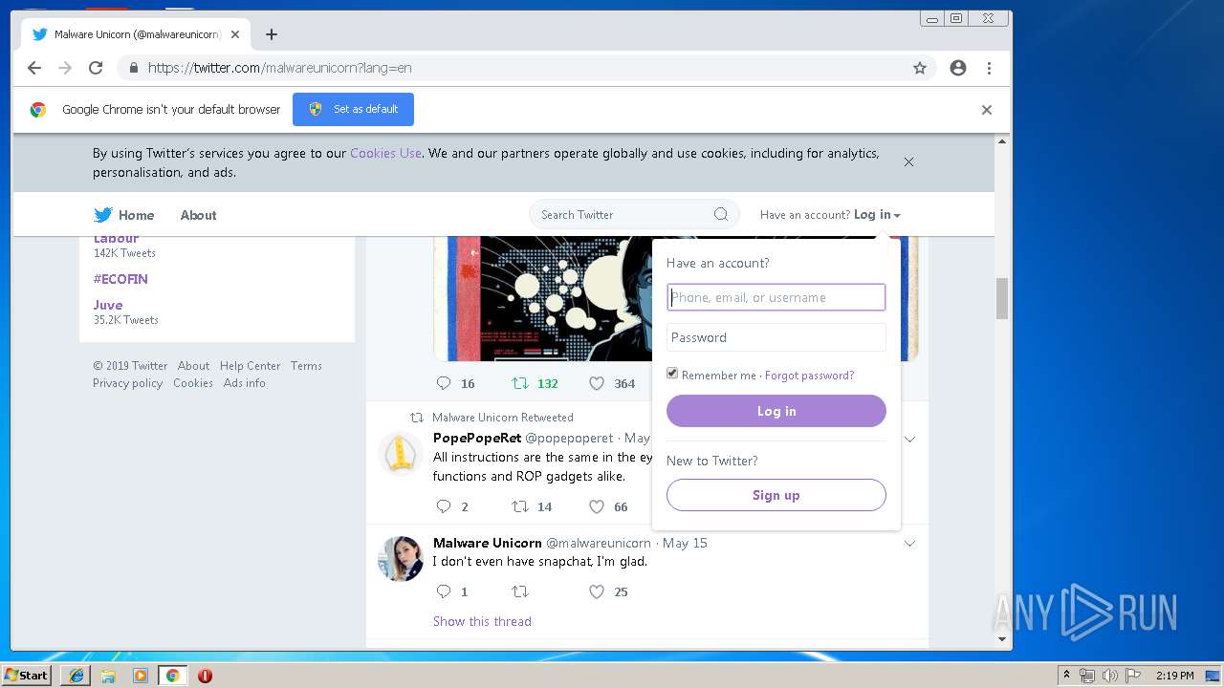Open the @malwareunicorn handle link
The width and height of the screenshot is (1224, 688).
599,543
